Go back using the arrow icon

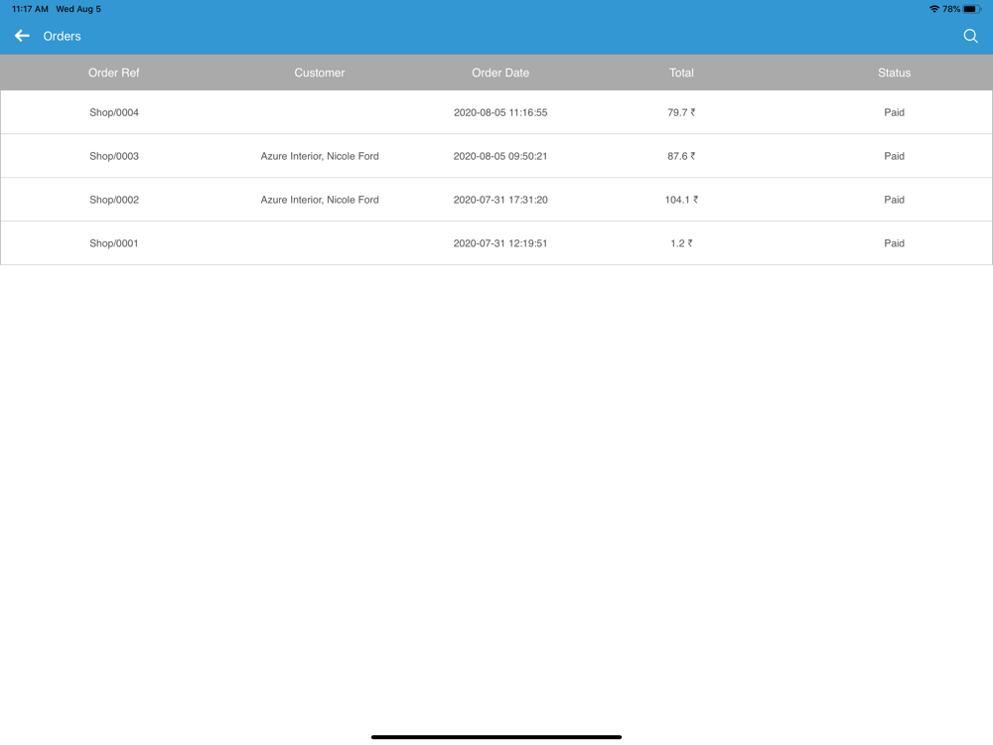[x=22, y=36]
